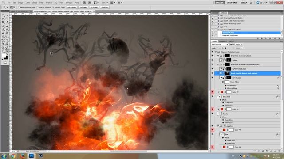Image resolution: width=284 pixels, height=159 pixels.
Task: Select the Clone Stamp tool
Action: (x=3, y=30)
